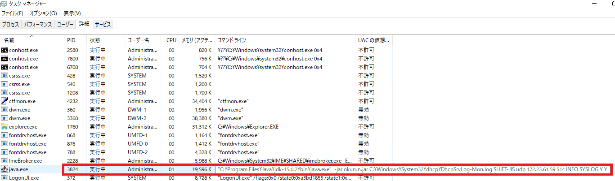The width and height of the screenshot is (615, 181).
Task: Click user name UMFD-1
Action: [x=138, y=135]
